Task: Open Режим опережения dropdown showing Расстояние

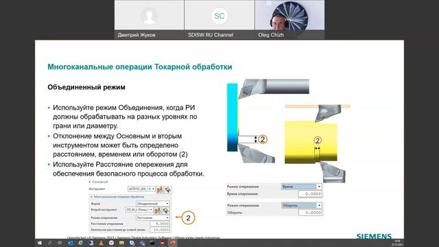Action: (x=152, y=217)
